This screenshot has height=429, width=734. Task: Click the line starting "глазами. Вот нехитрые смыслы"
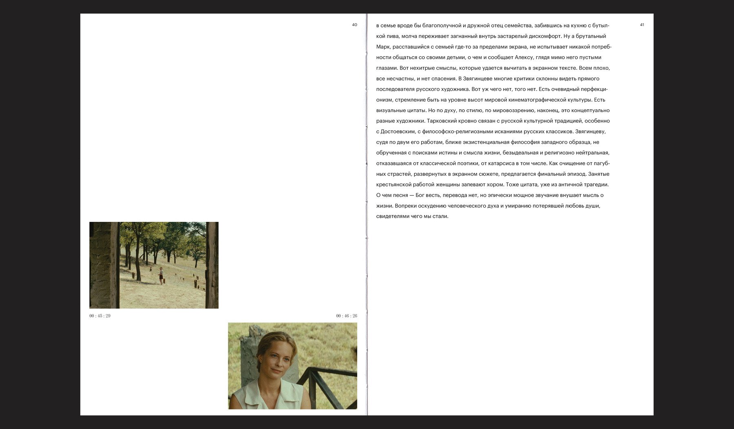(493, 68)
